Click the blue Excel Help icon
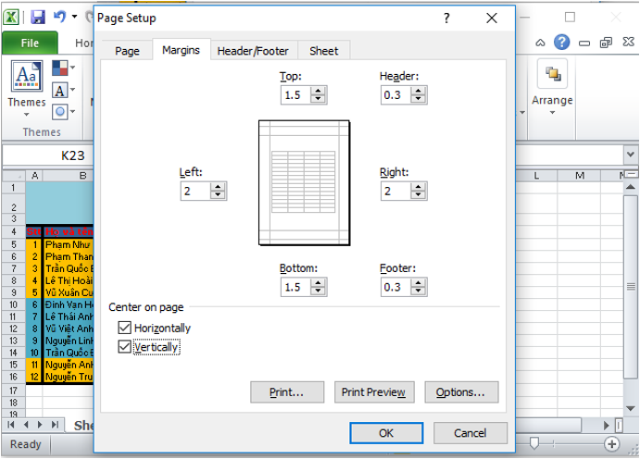 point(561,43)
